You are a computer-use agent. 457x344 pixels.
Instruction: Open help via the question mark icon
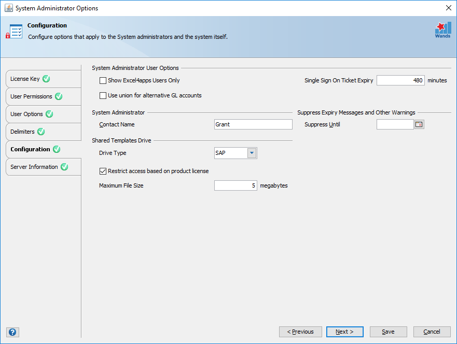pos(12,332)
